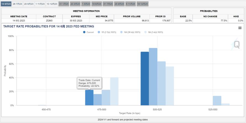
Task: Click the 1D bar in 500-525 range
Action: 153,77
